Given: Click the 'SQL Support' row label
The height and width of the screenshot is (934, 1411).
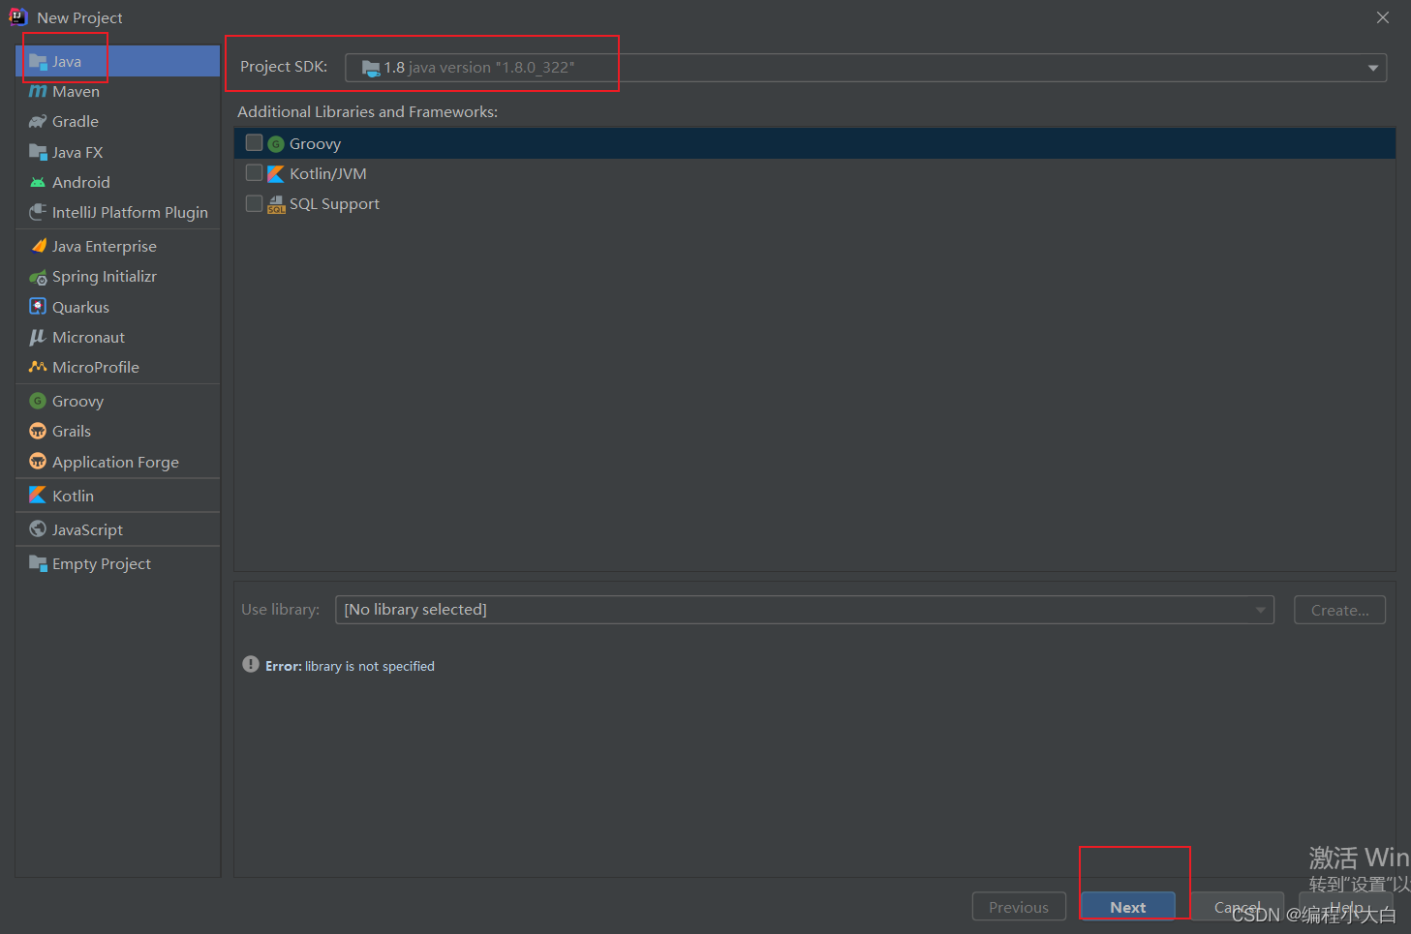Looking at the screenshot, I should pos(334,204).
